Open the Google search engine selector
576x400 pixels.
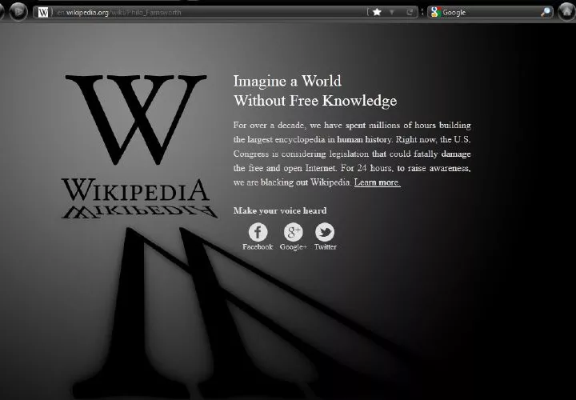(x=436, y=12)
